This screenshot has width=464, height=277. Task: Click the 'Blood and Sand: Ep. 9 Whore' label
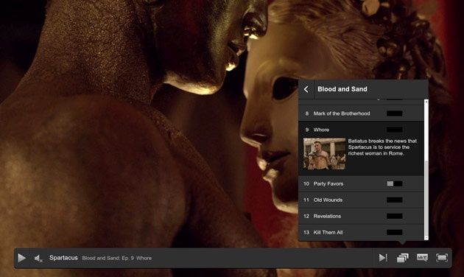click(117, 258)
